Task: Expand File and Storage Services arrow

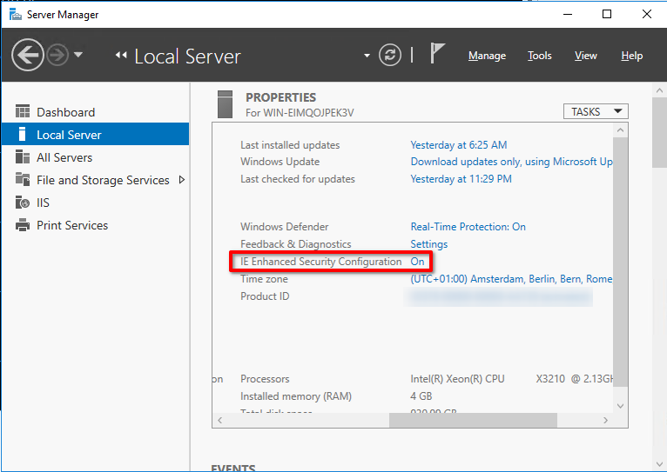Action: click(181, 180)
